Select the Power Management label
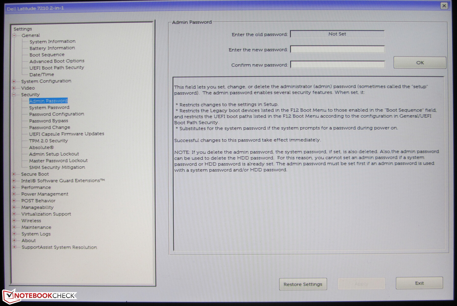Viewport: 457px width, 306px height. tap(45, 194)
